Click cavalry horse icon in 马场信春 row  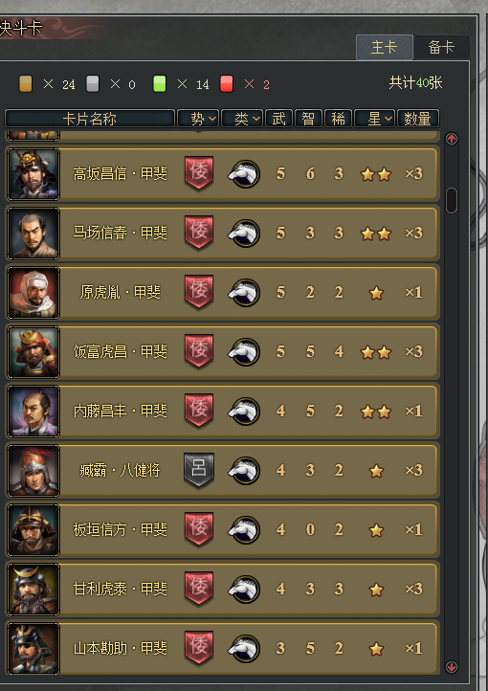[244, 234]
